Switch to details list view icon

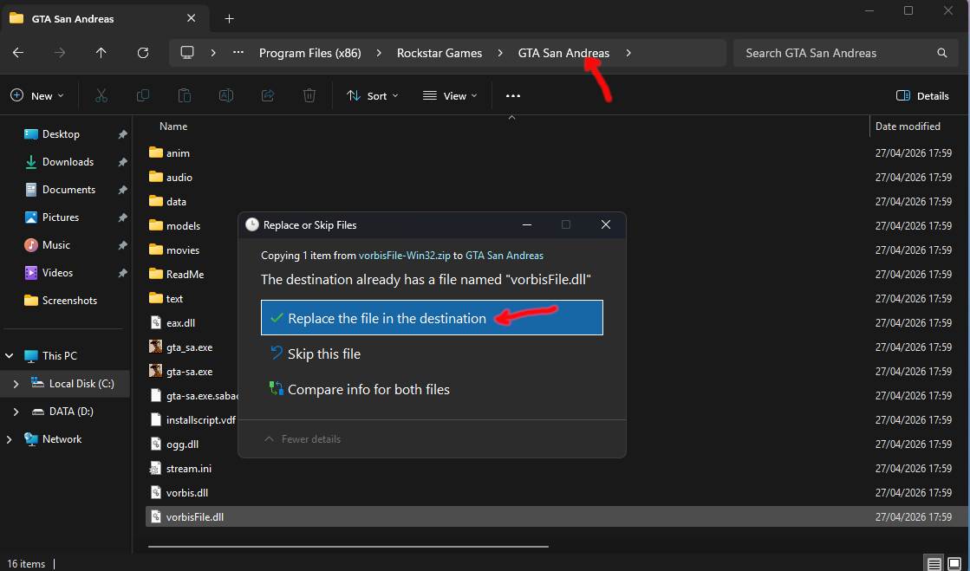click(934, 563)
